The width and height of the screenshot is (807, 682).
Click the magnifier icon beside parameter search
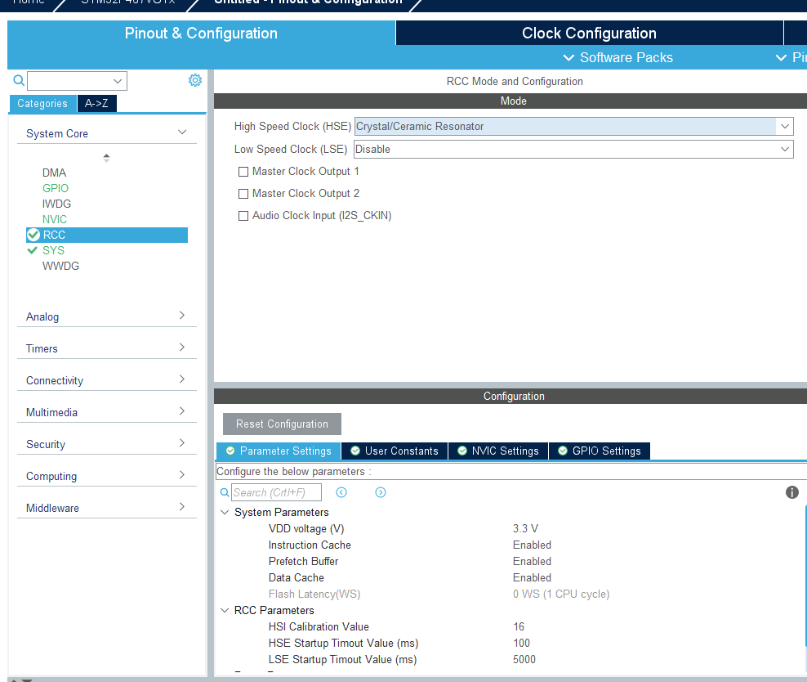(x=225, y=492)
